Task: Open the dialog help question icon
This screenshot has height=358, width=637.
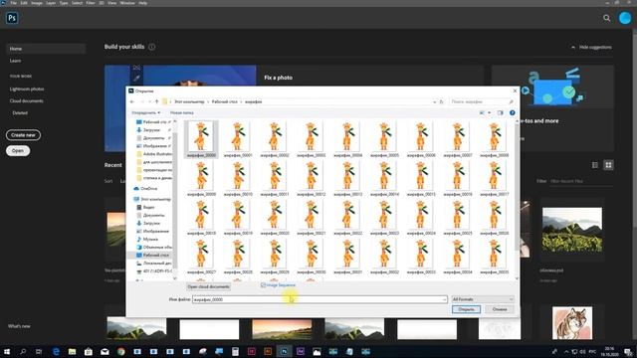Action: pos(512,112)
